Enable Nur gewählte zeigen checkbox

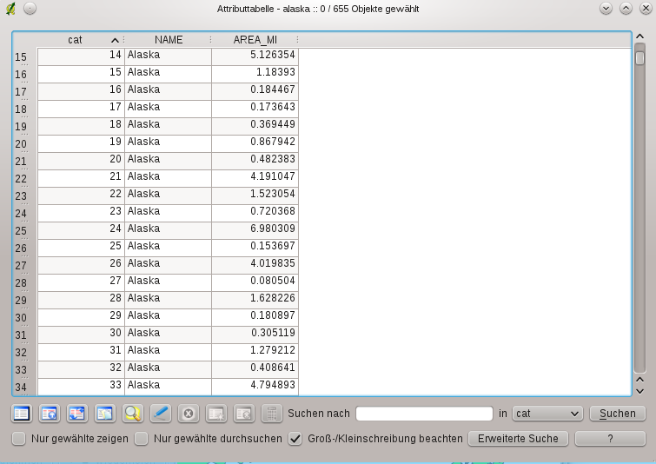(x=18, y=439)
